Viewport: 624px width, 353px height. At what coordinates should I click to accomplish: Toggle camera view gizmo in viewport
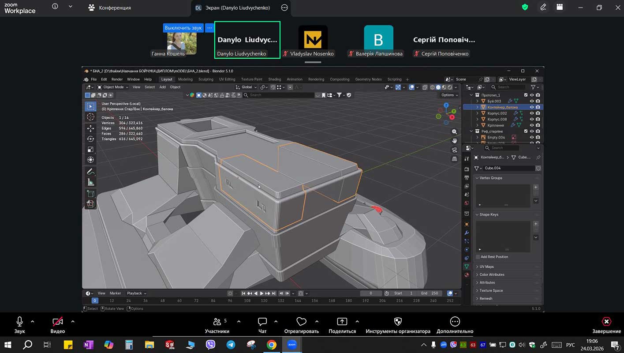coord(454,150)
